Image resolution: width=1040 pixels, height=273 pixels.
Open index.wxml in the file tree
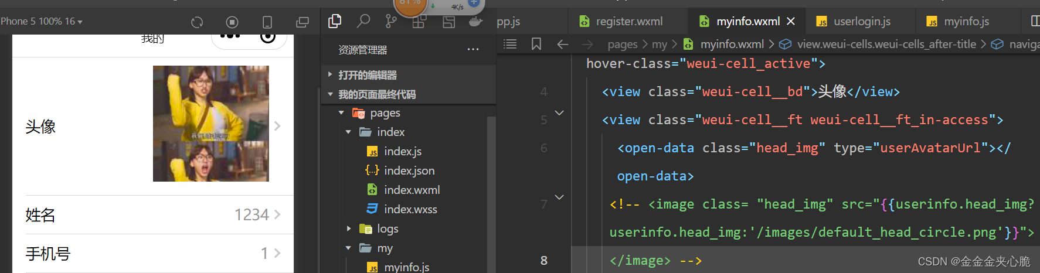412,190
